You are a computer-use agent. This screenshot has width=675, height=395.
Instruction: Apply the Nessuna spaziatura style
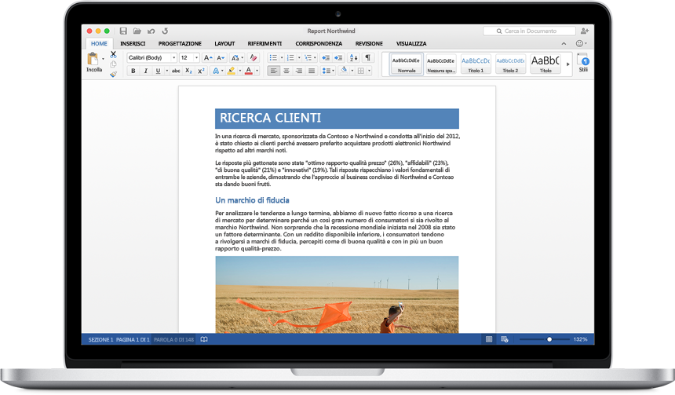441,64
